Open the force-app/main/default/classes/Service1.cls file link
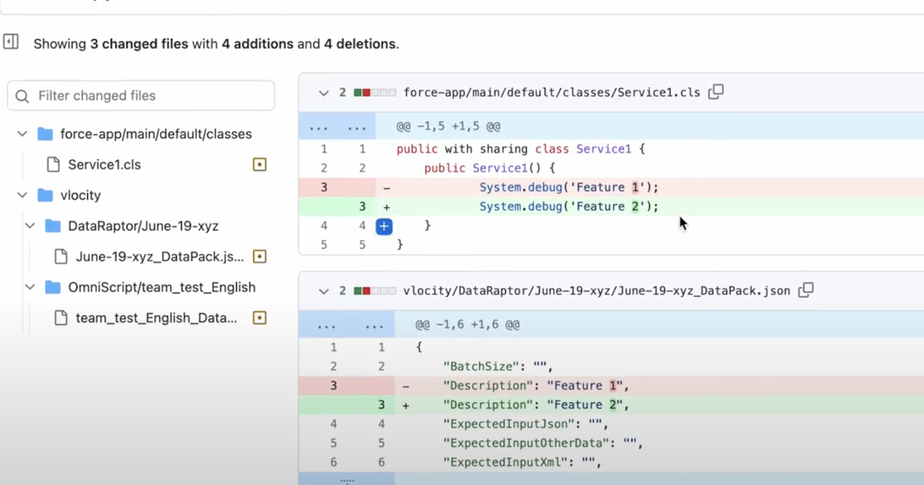Image resolution: width=924 pixels, height=485 pixels. pyautogui.click(x=552, y=92)
